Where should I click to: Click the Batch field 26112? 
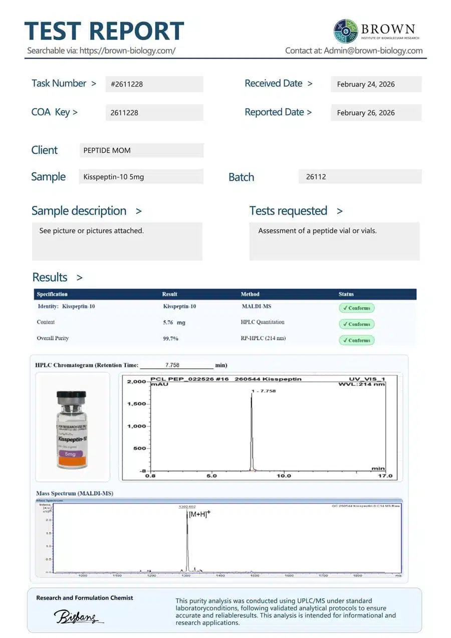tap(360, 177)
